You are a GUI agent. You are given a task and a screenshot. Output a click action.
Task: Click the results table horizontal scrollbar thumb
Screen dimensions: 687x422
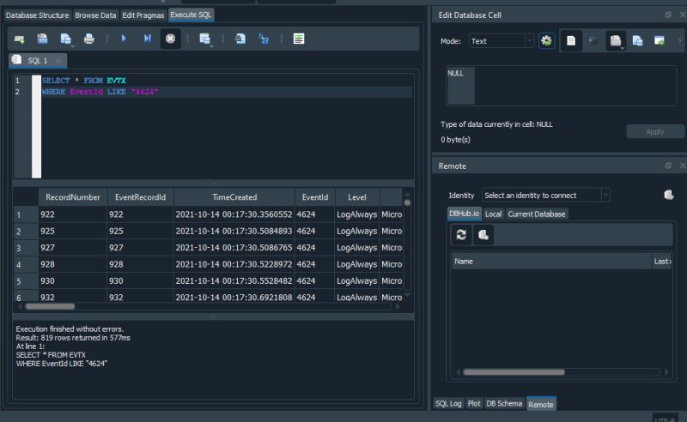50,306
